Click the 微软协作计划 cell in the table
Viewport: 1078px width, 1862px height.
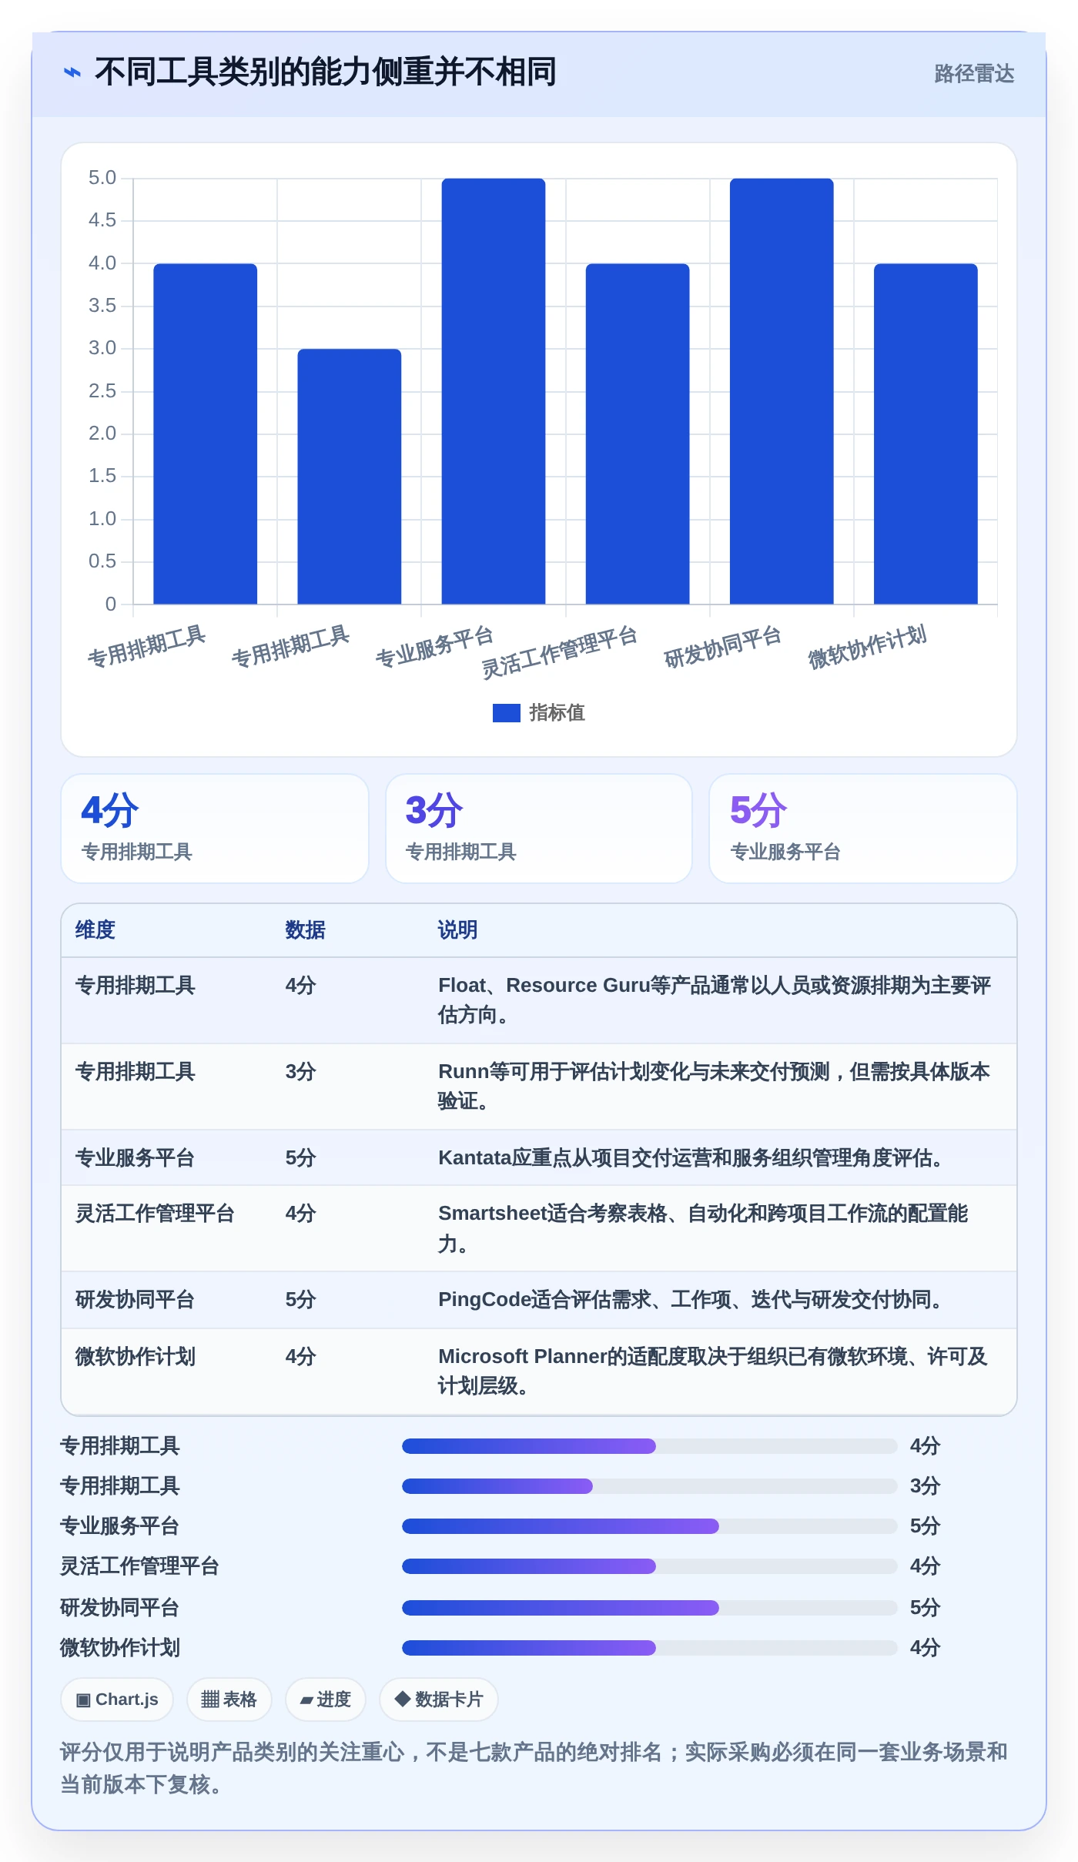(136, 1357)
